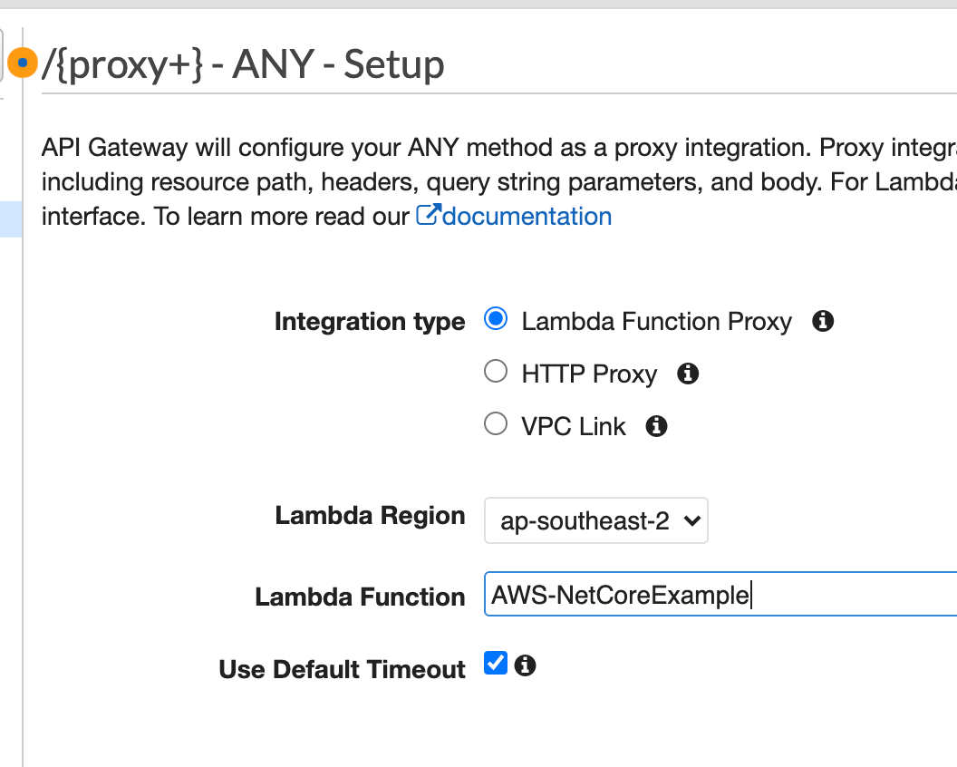This screenshot has height=767, width=957.
Task: Select Lambda Function Proxy integration type
Action: click(495, 319)
